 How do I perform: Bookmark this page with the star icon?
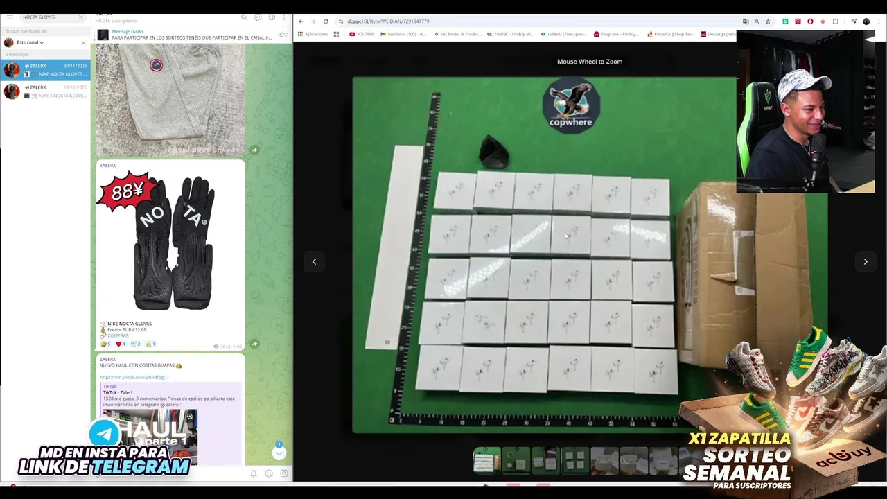click(x=768, y=21)
